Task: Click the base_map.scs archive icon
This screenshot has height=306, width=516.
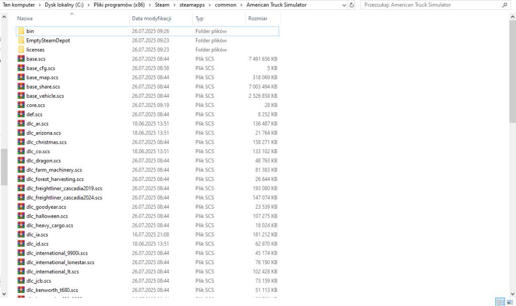Action: coord(21,77)
